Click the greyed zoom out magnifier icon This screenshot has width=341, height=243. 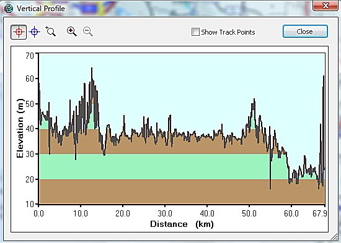pyautogui.click(x=88, y=32)
